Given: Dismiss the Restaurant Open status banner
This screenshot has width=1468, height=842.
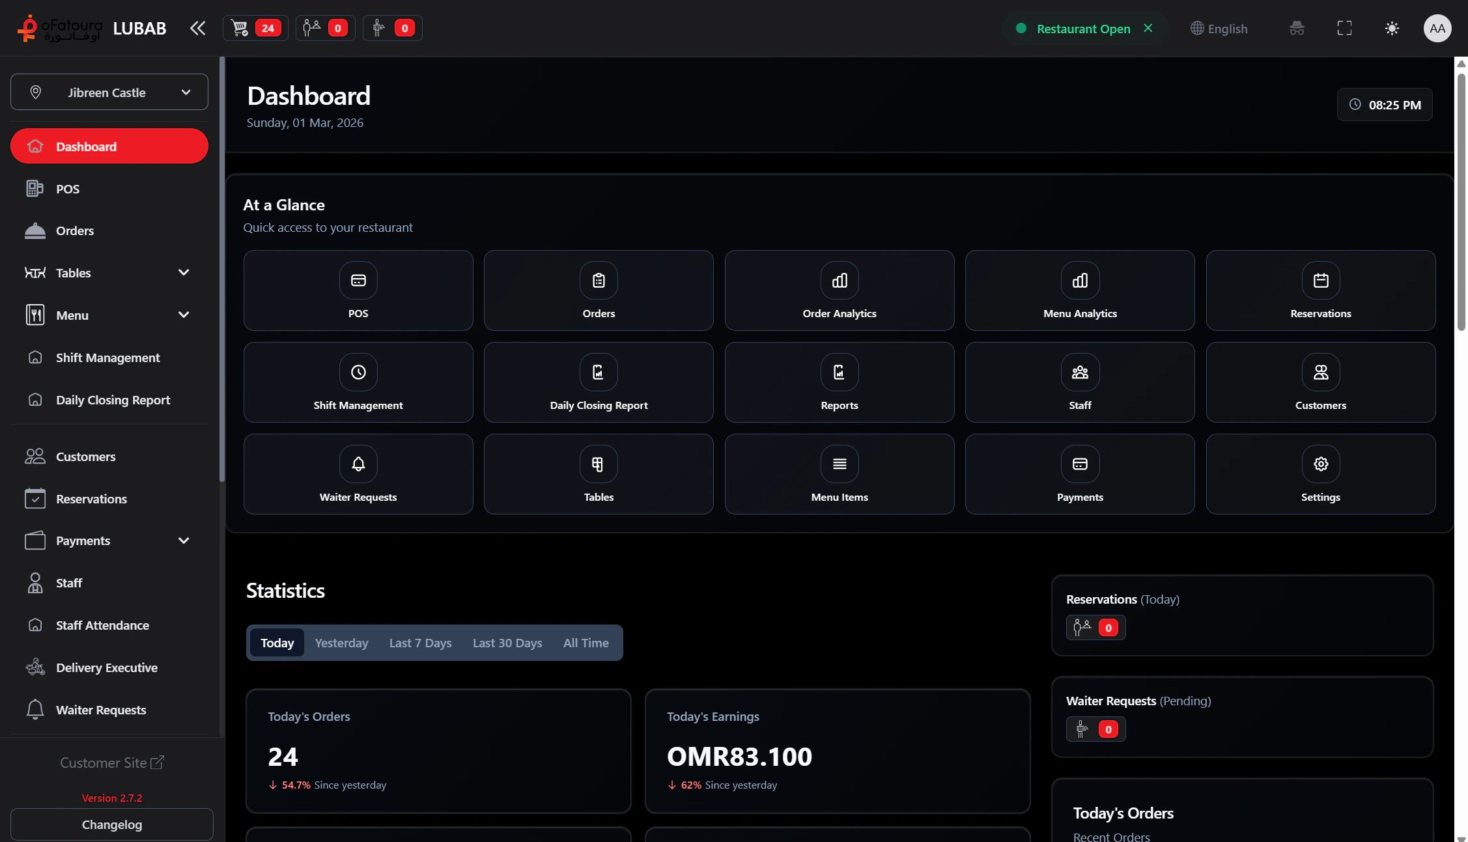Looking at the screenshot, I should 1148,28.
